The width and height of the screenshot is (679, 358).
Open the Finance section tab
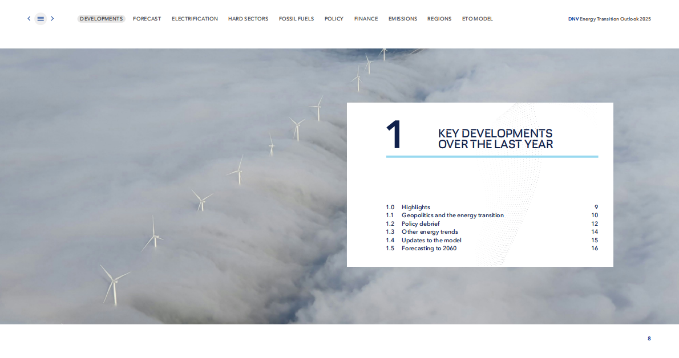coord(366,19)
